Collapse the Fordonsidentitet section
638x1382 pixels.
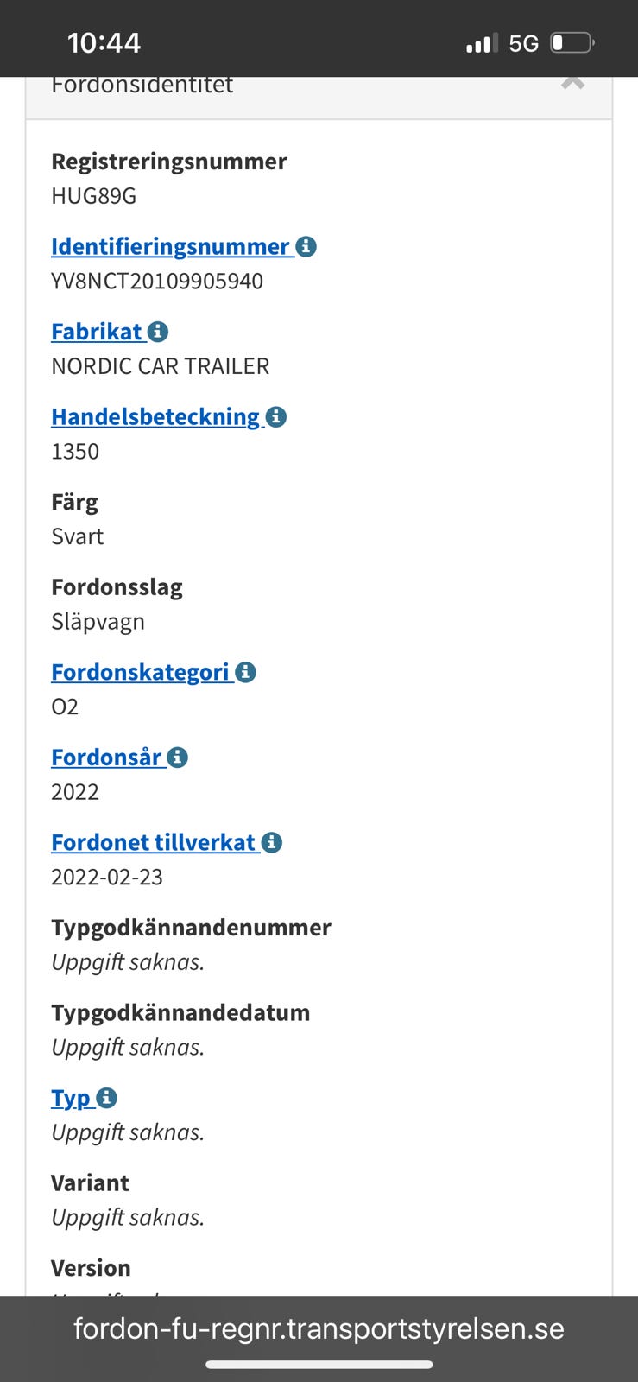(572, 84)
